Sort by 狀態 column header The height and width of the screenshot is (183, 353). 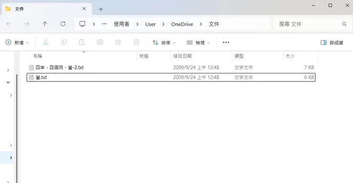point(144,56)
